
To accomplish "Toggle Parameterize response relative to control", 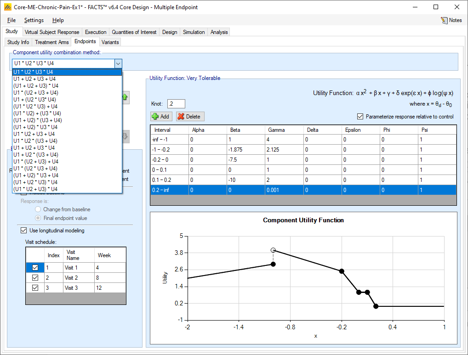I will pyautogui.click(x=360, y=117).
